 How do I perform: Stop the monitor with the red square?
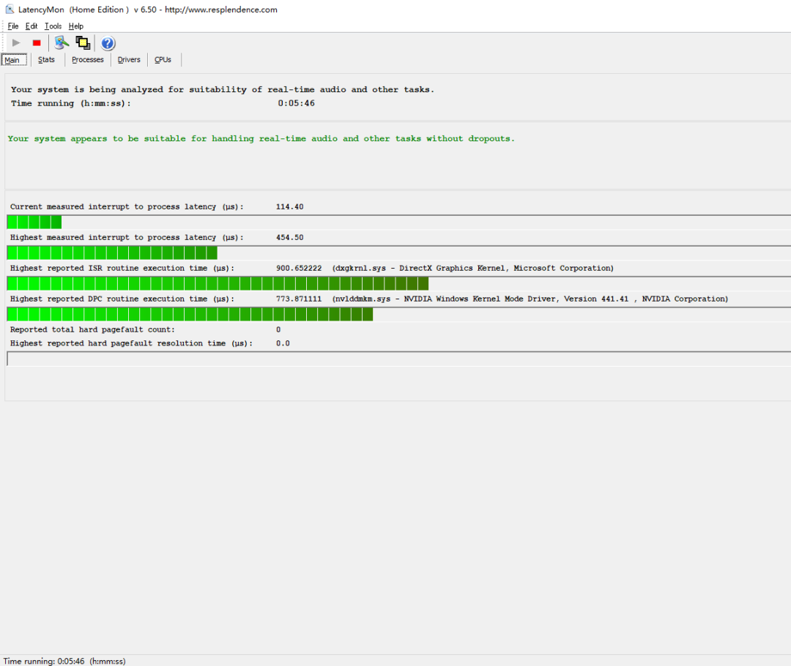coord(37,43)
